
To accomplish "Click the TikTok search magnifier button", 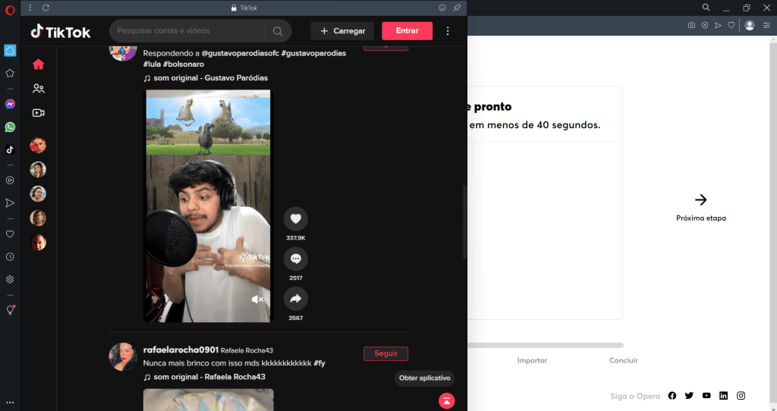I will pyautogui.click(x=278, y=31).
